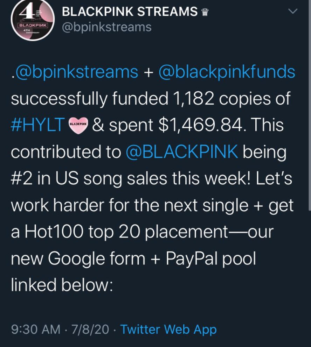The image size is (311, 347).
Task: Click the 'linked below:' text
Action: [x=62, y=285]
